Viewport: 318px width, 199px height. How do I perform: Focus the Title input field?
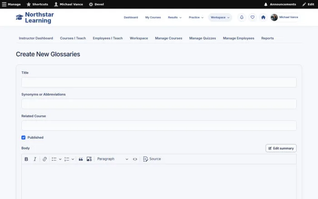click(159, 82)
